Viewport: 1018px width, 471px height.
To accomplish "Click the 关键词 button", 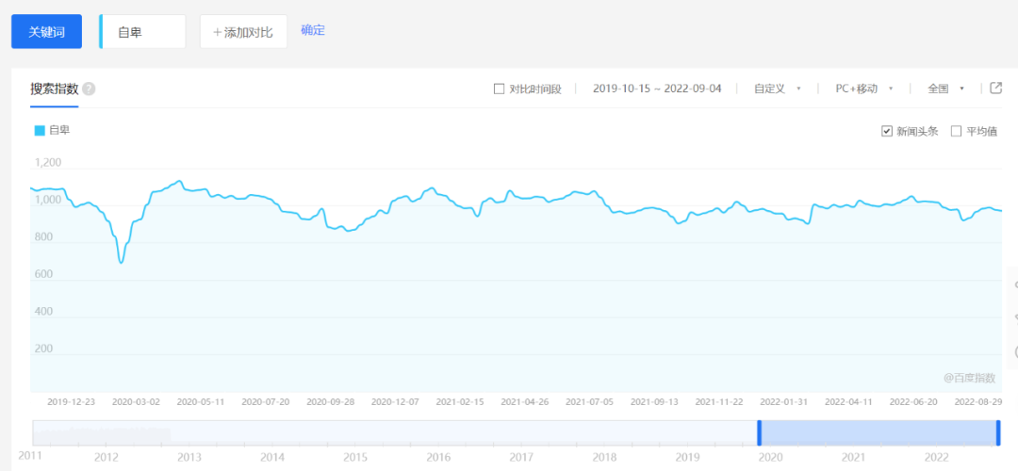I will pyautogui.click(x=46, y=32).
